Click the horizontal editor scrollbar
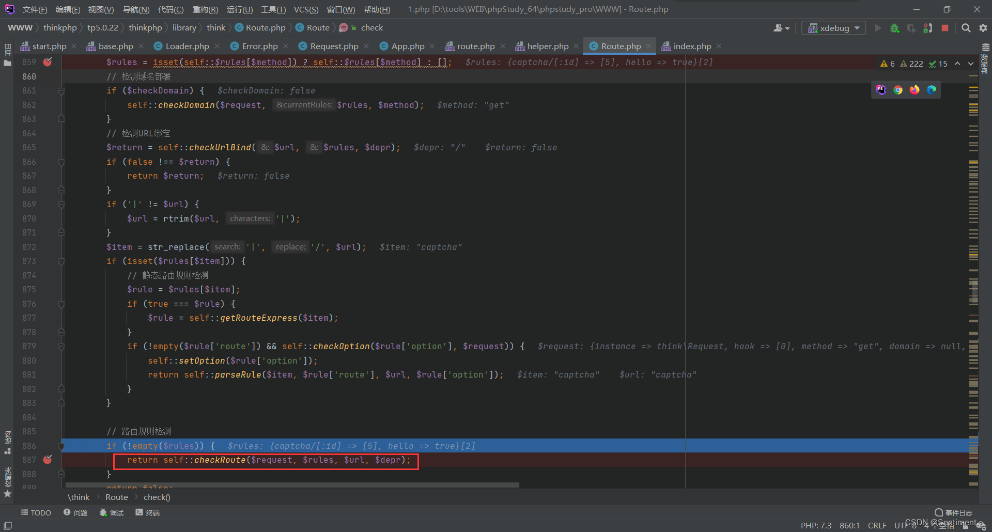 (x=292, y=485)
